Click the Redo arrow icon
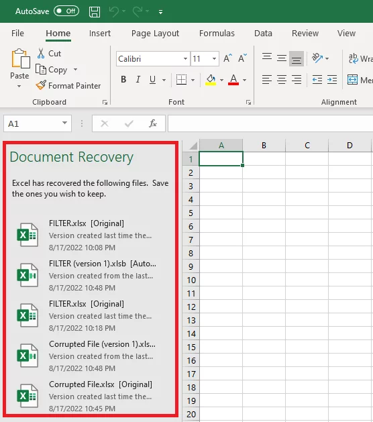This screenshot has height=422, width=373. [x=138, y=11]
